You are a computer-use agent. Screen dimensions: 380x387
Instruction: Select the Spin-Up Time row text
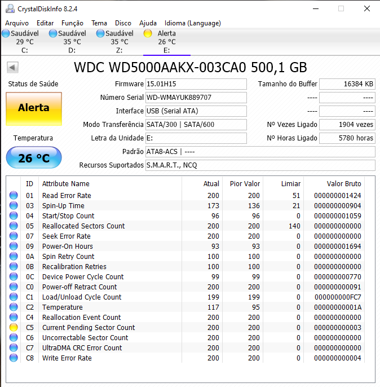(x=63, y=205)
